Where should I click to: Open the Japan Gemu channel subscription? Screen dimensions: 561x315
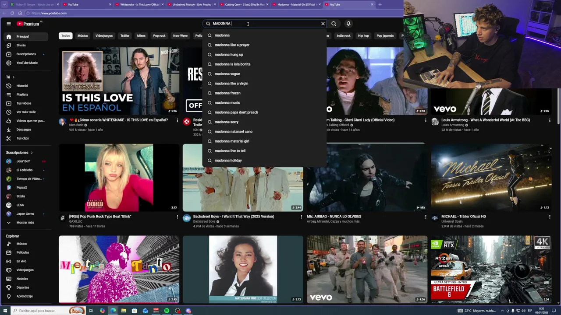pyautogui.click(x=26, y=214)
